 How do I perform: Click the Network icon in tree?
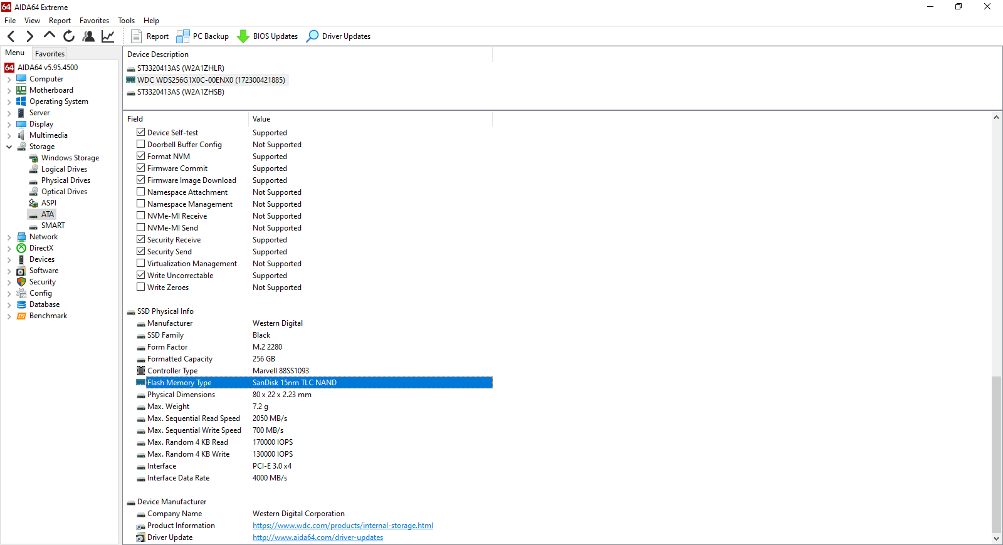(21, 237)
